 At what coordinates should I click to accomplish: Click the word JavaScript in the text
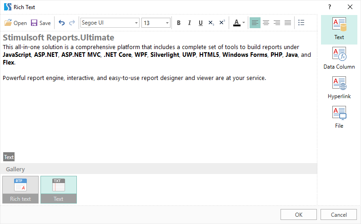pyautogui.click(x=17, y=55)
